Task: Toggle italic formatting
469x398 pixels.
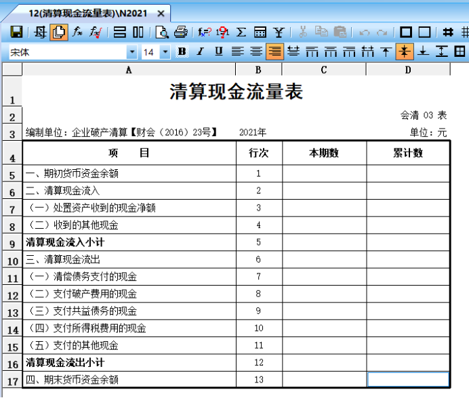Action: click(200, 51)
